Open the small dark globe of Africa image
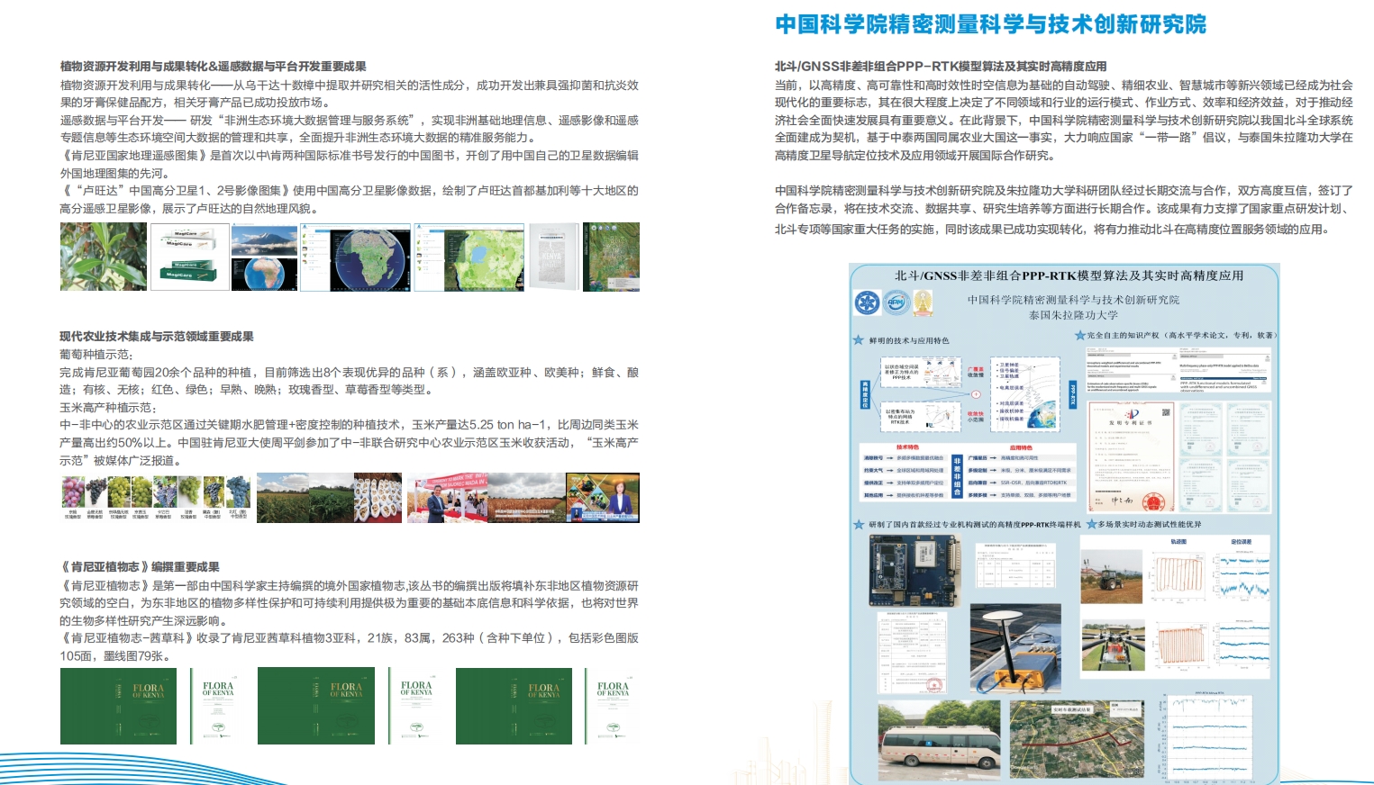The width and height of the screenshot is (1374, 785). [264, 274]
